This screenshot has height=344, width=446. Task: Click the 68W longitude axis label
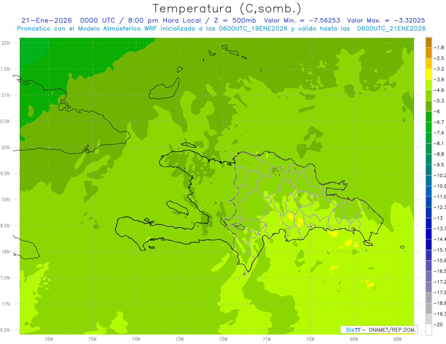397,339
